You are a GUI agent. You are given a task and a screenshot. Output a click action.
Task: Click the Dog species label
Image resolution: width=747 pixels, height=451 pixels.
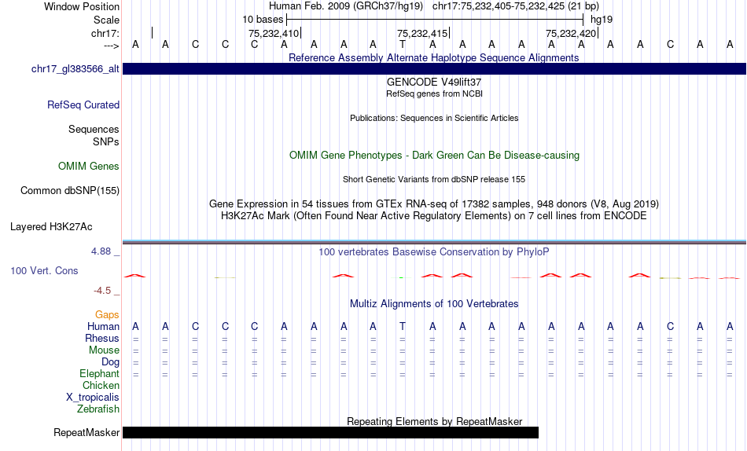(111, 362)
